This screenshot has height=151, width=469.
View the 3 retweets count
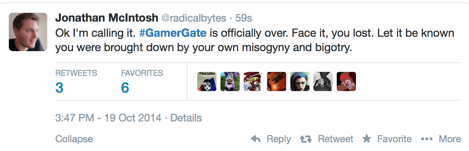pos(59,88)
